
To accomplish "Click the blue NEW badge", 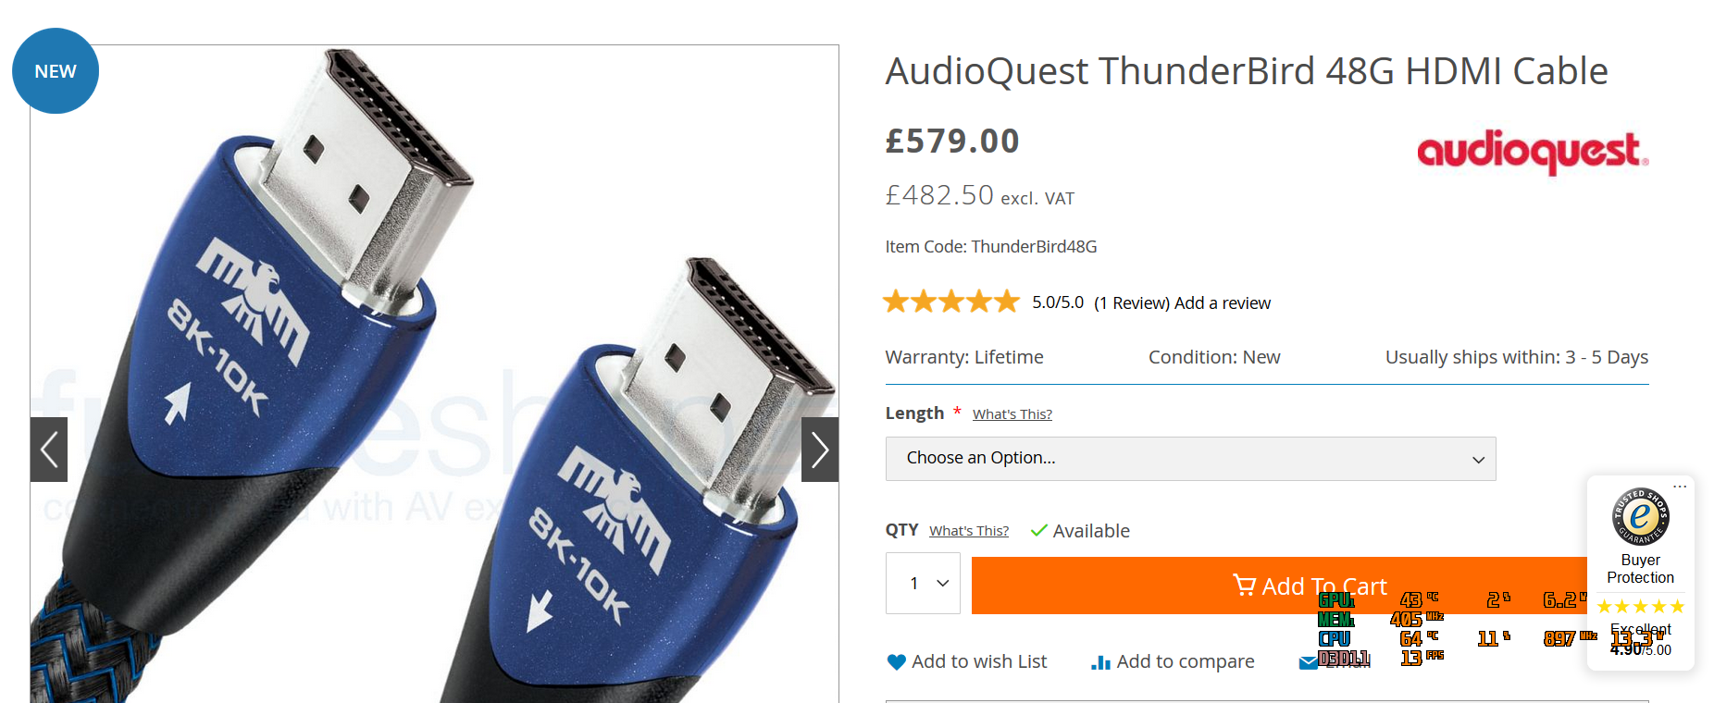I will 56,71.
